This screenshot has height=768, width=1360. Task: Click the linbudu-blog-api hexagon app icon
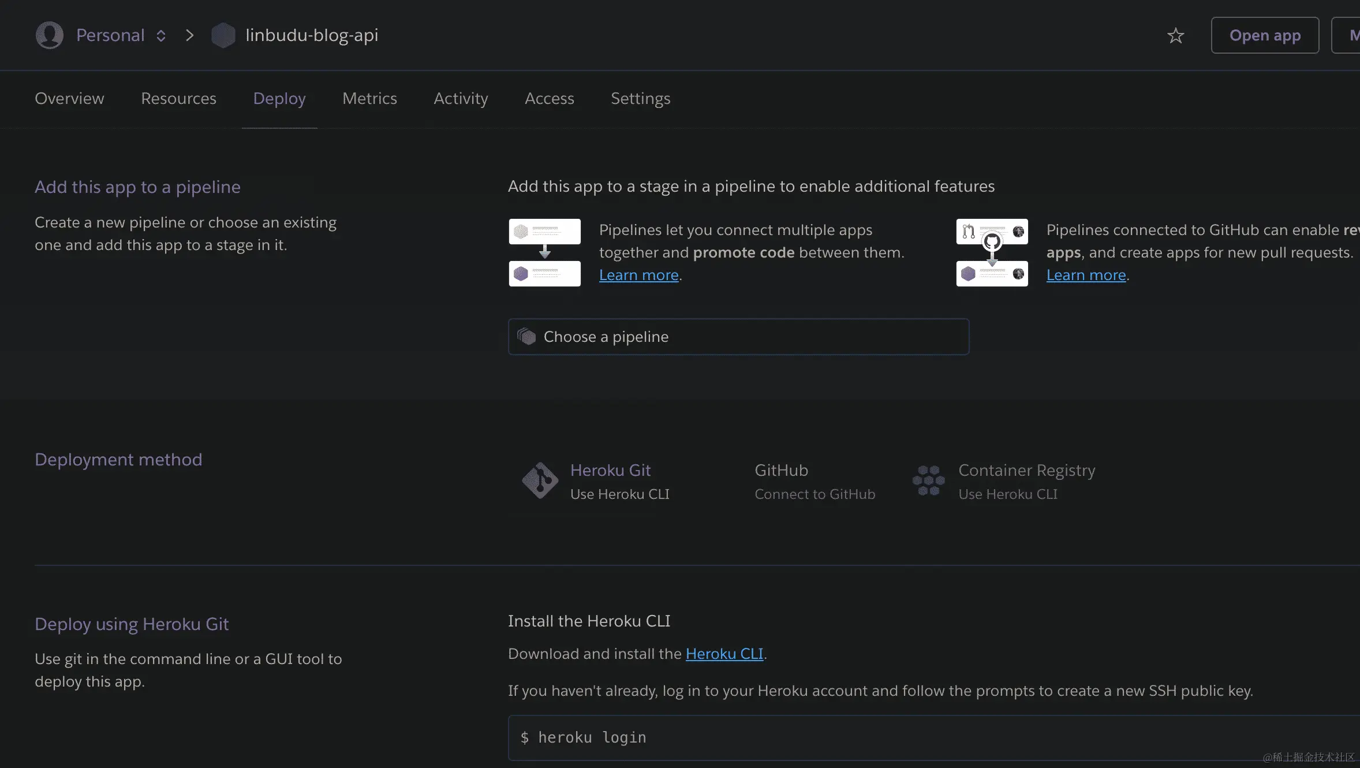(223, 35)
